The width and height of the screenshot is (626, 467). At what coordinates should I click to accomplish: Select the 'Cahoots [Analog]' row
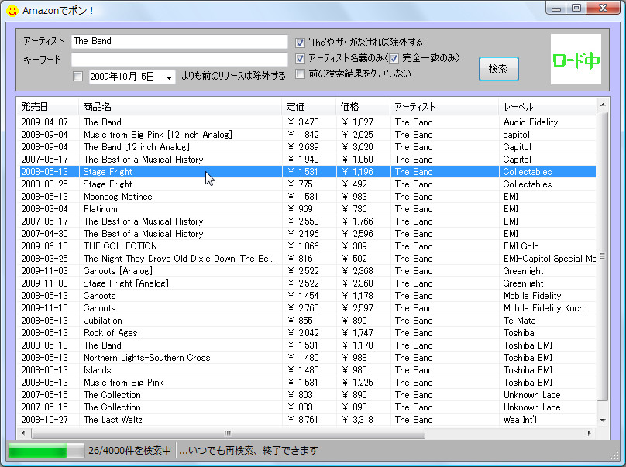pos(308,270)
